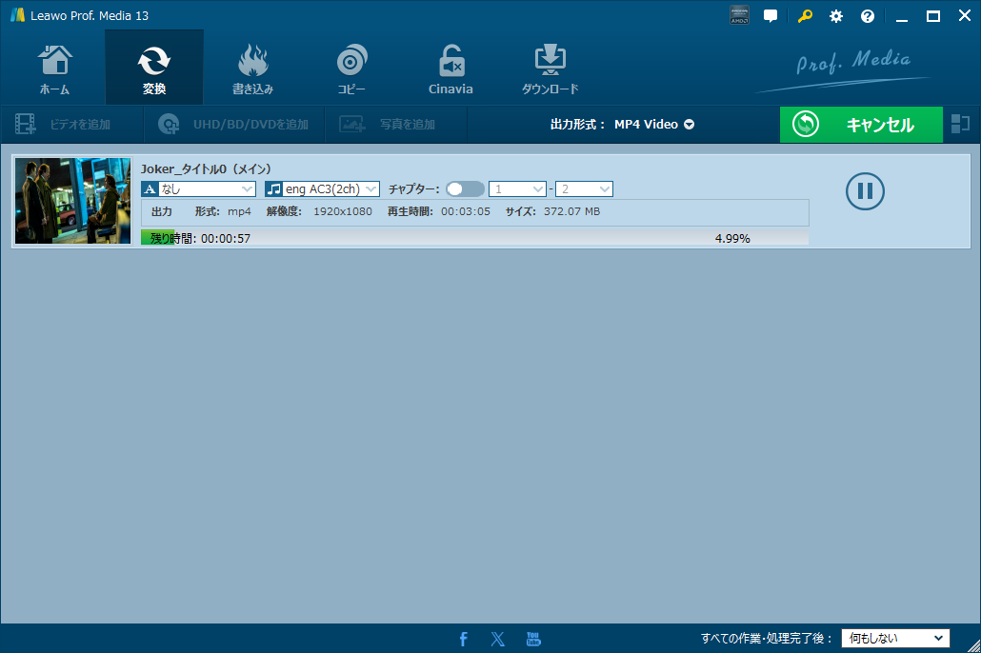Viewport: 981px width, 653px height.
Task: Expand the eng AC3(2ch) audio dropdown
Action: click(x=322, y=188)
